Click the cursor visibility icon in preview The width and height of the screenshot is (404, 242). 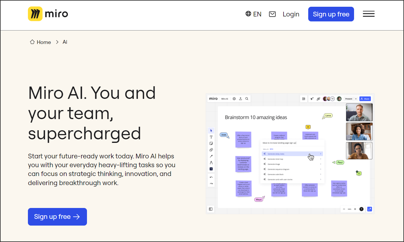312,99
